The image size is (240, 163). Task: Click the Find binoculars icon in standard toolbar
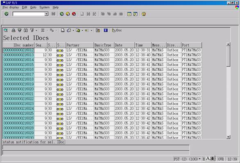tap(88, 14)
